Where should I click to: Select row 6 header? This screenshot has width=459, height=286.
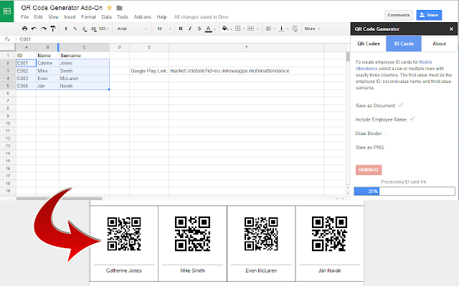tap(8, 94)
